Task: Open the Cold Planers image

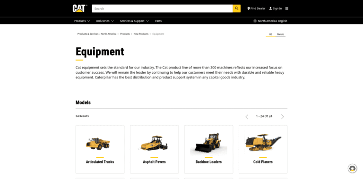Action: pos(263,143)
